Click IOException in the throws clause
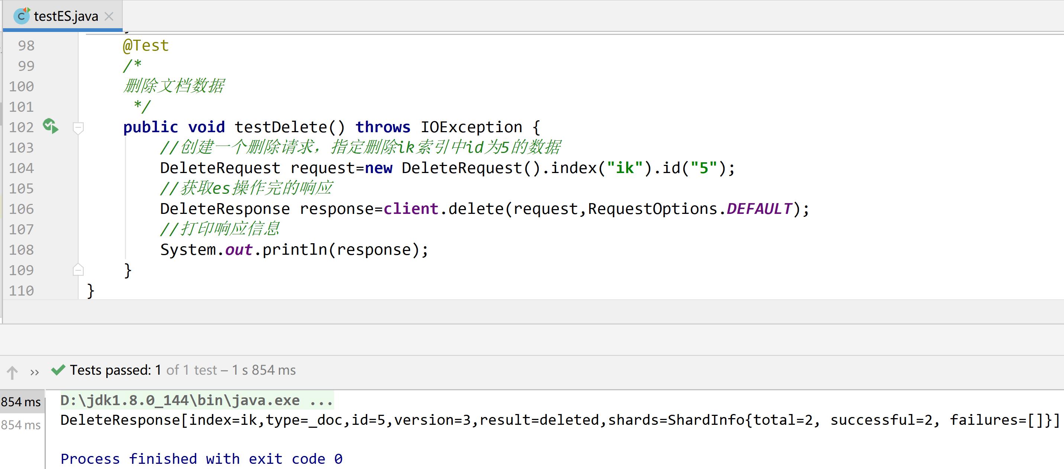1064x469 pixels. [x=471, y=127]
